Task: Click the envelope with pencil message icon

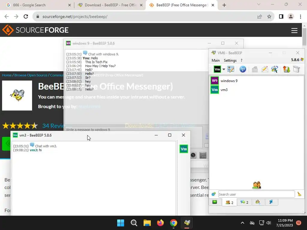Action: (265, 69)
